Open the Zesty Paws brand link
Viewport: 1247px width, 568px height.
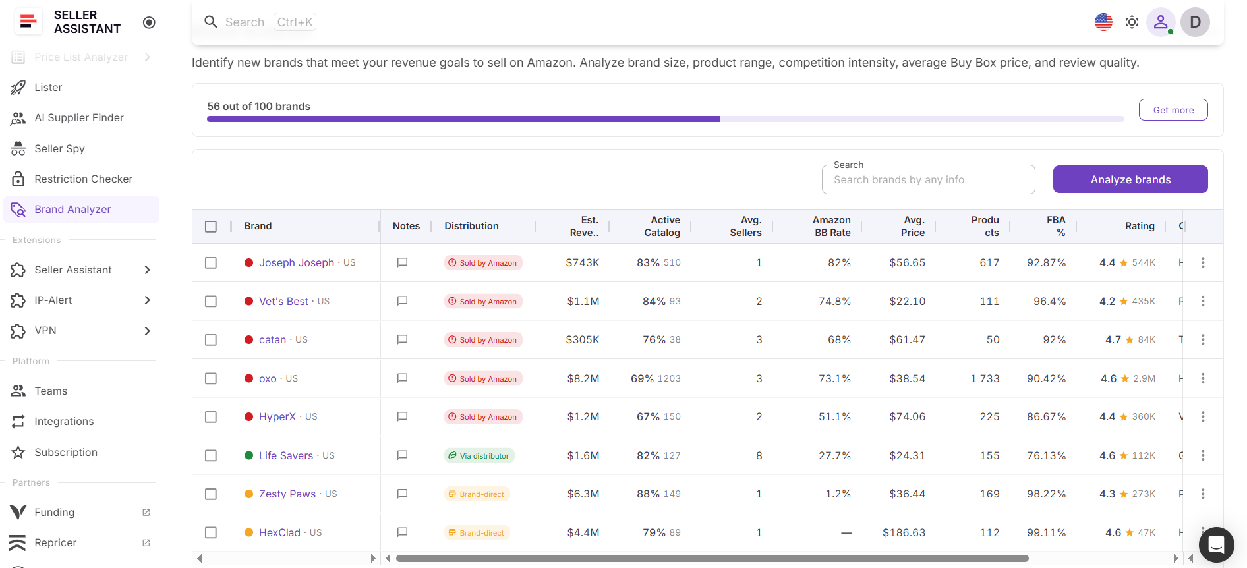[287, 494]
